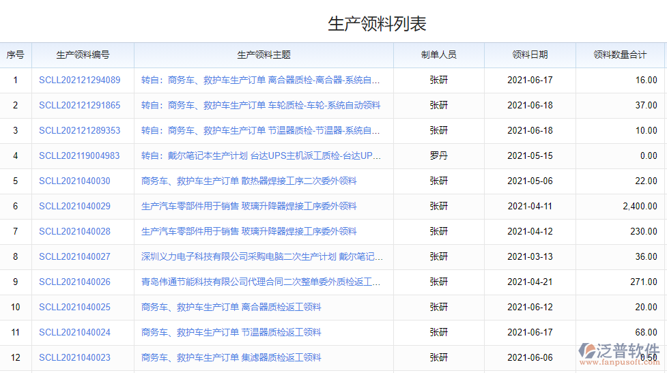Select date cell 2021-03-13

(x=530, y=256)
